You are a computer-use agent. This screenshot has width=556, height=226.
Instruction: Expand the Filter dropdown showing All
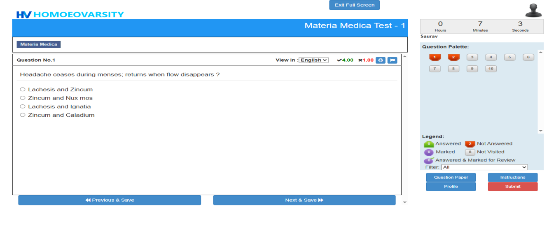pos(484,167)
